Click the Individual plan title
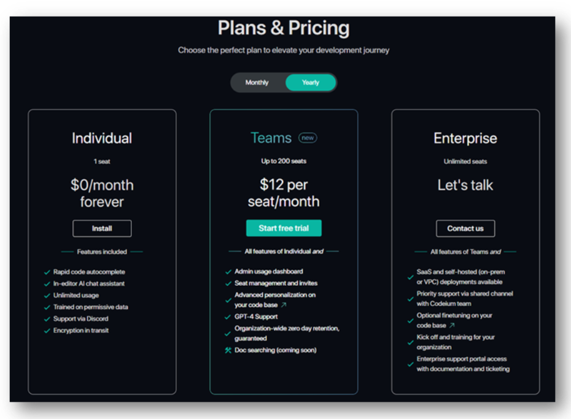 tap(102, 138)
